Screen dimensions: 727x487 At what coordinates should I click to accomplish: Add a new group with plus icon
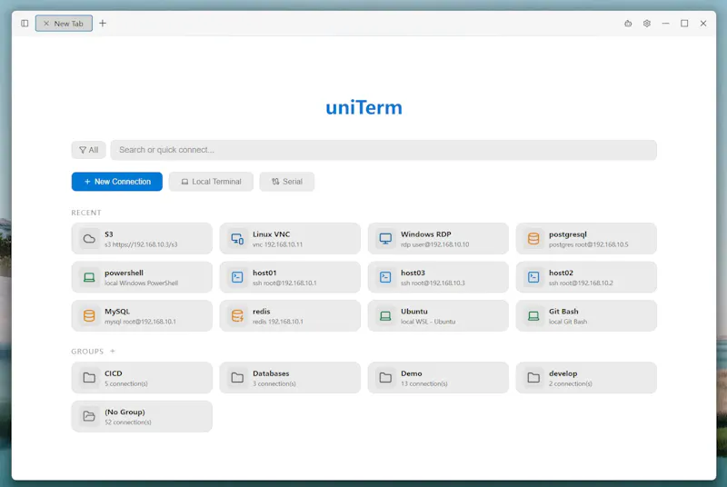112,352
